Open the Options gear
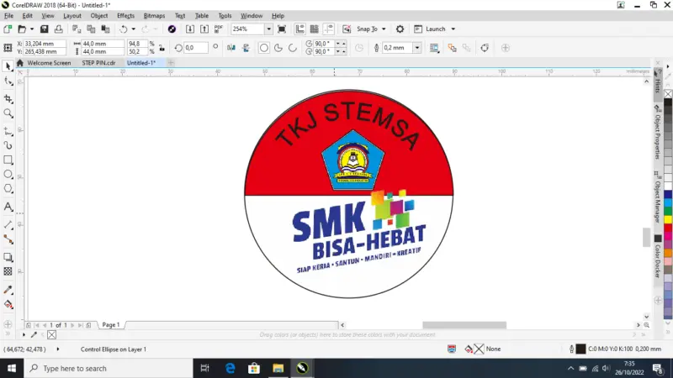The height and width of the screenshot is (378, 673). tap(400, 29)
